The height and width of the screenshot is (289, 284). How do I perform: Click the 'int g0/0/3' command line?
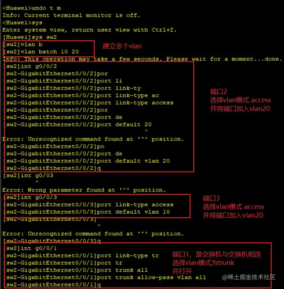pos(31,197)
